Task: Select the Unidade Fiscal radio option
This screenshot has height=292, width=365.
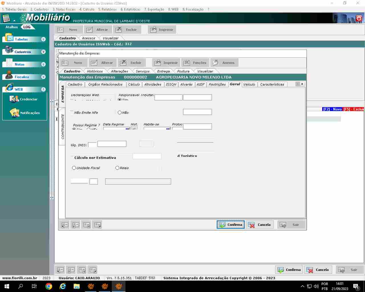Action: 74,168
